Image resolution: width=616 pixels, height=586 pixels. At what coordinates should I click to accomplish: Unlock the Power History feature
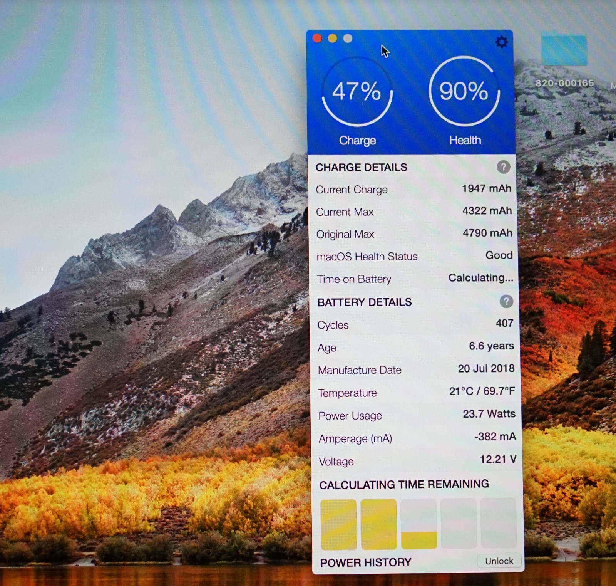coord(499,561)
